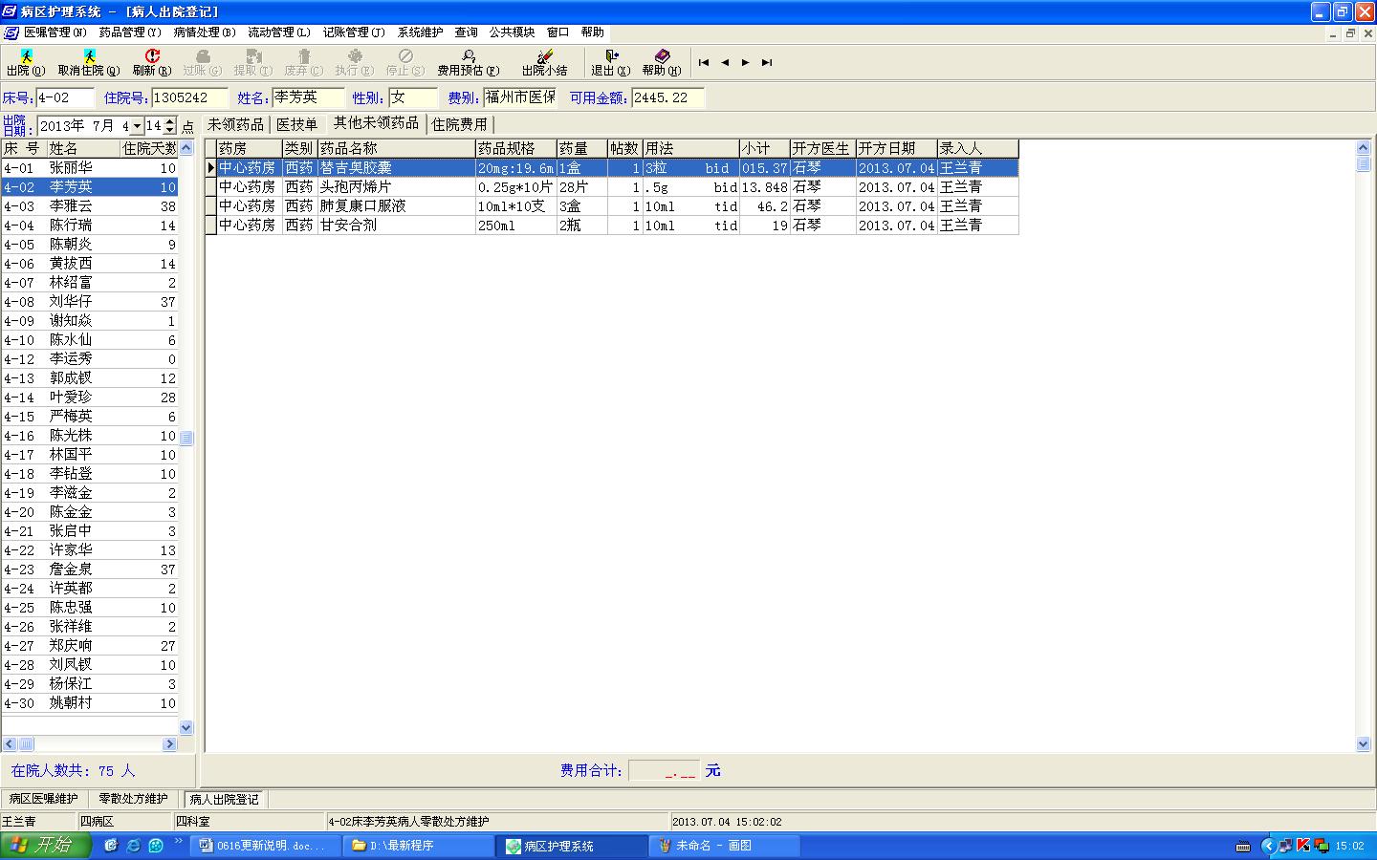
Task: Click the 停止 stop toolbar icon
Action: pos(405,63)
